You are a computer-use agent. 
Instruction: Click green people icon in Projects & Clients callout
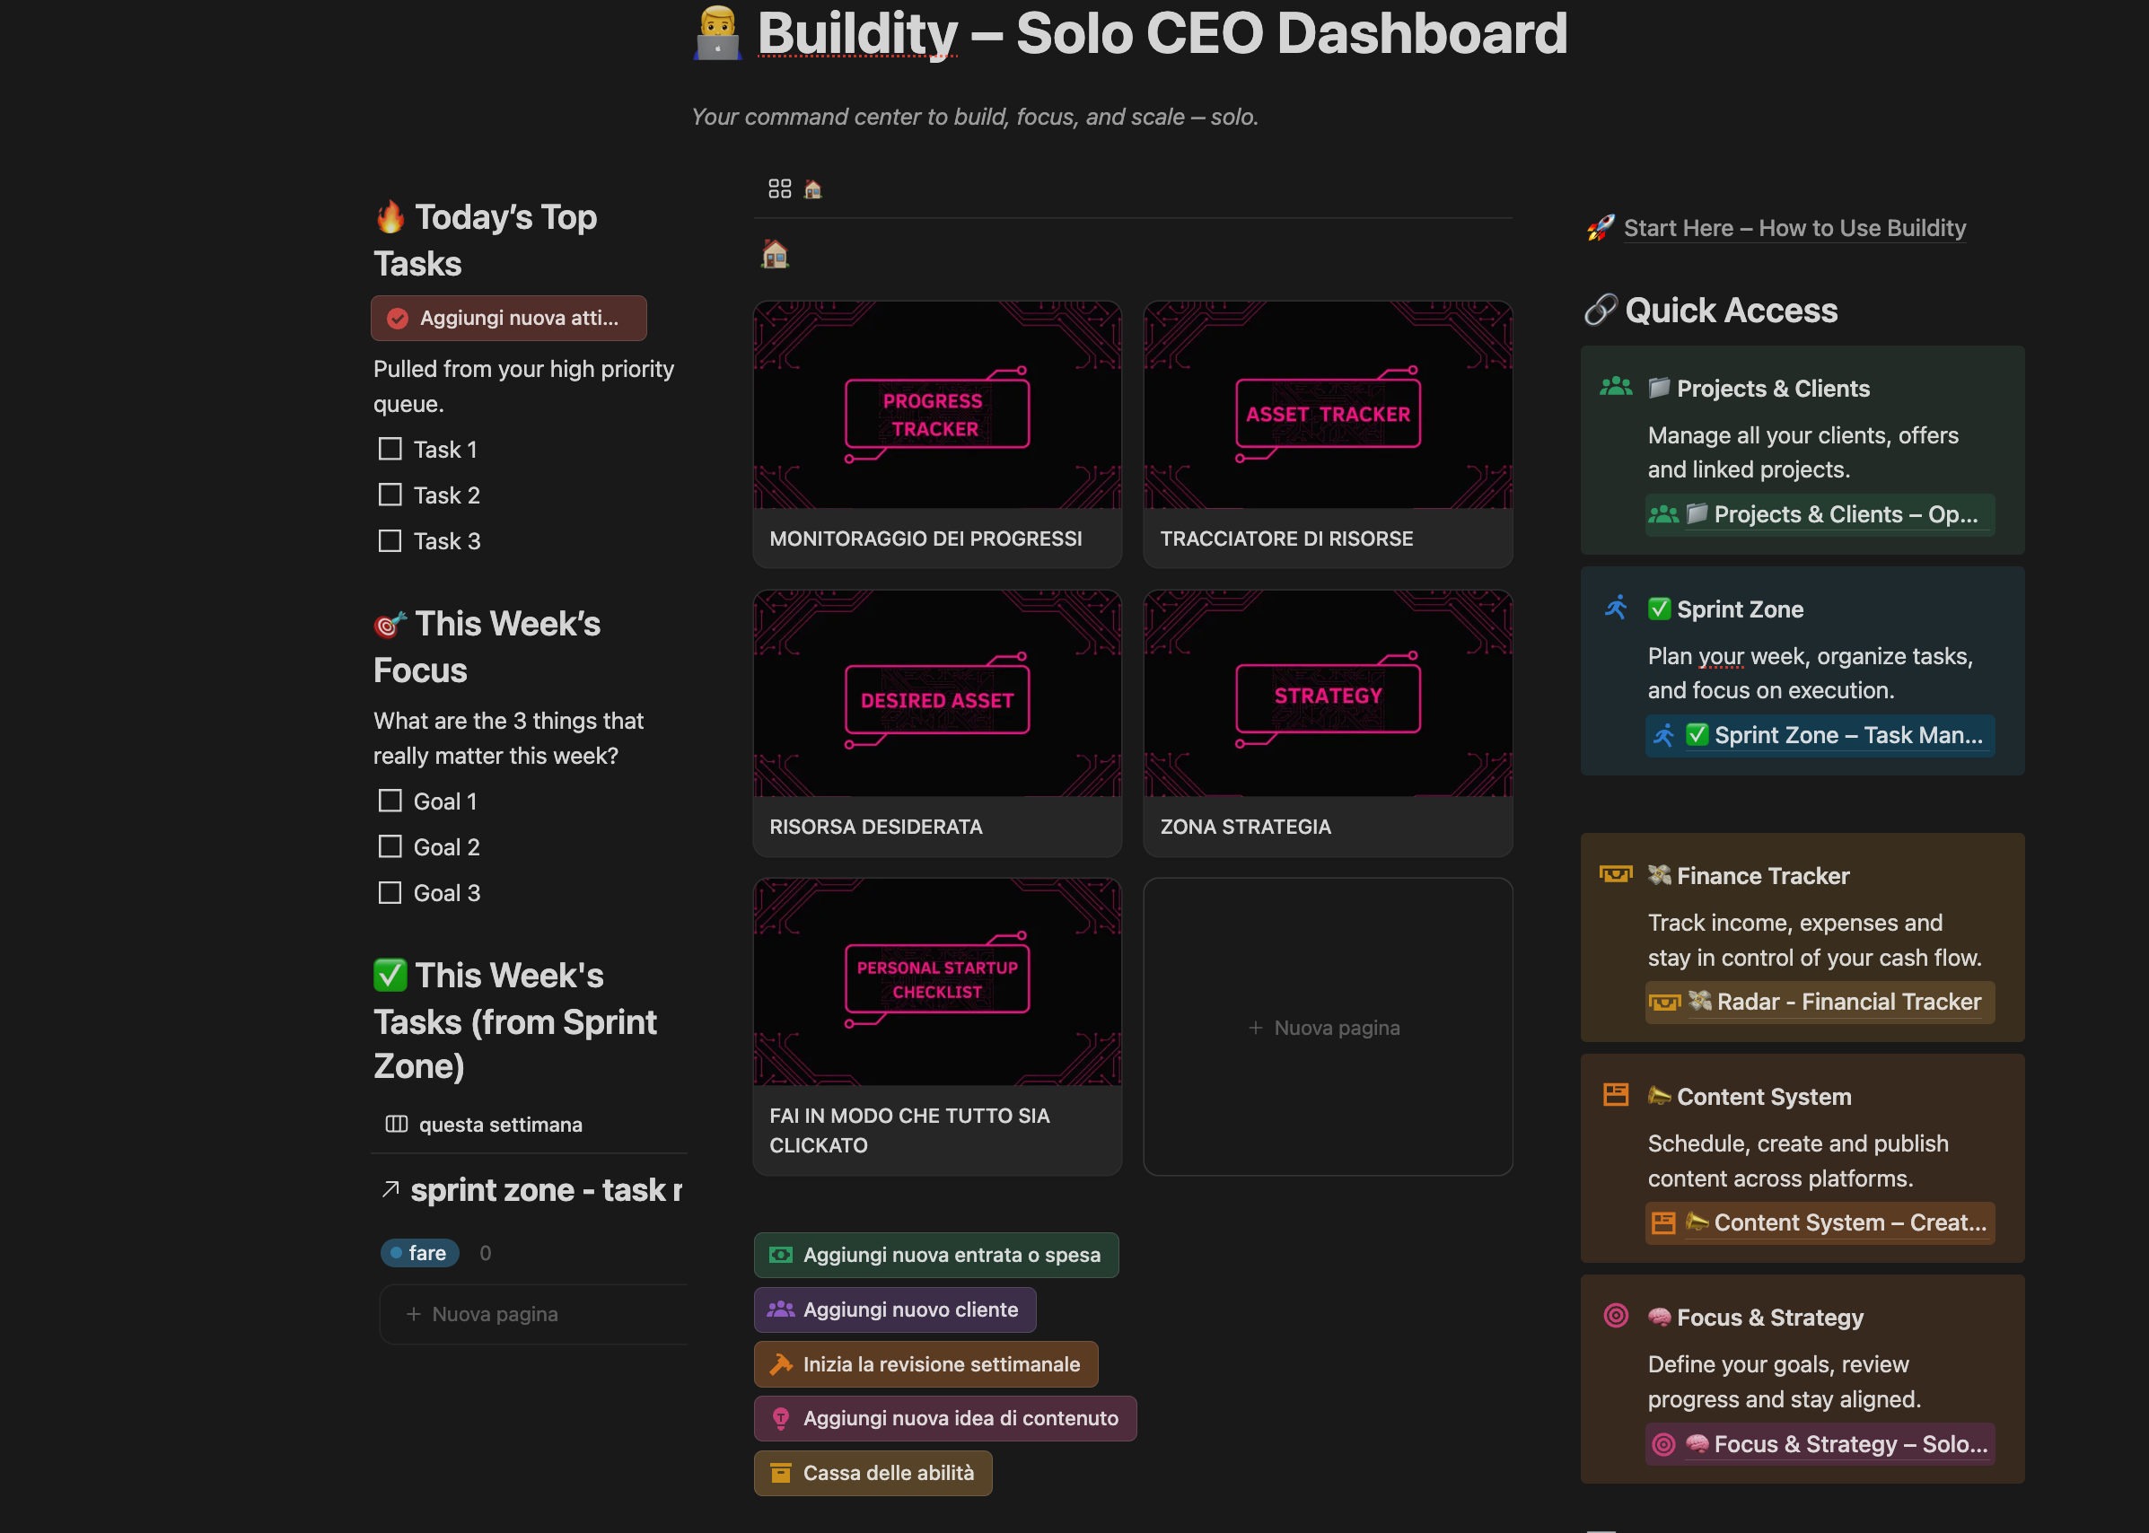(x=1616, y=386)
